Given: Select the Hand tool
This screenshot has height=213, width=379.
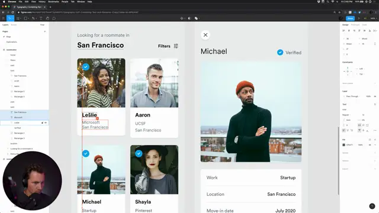Looking at the screenshot, I should point(47,18).
